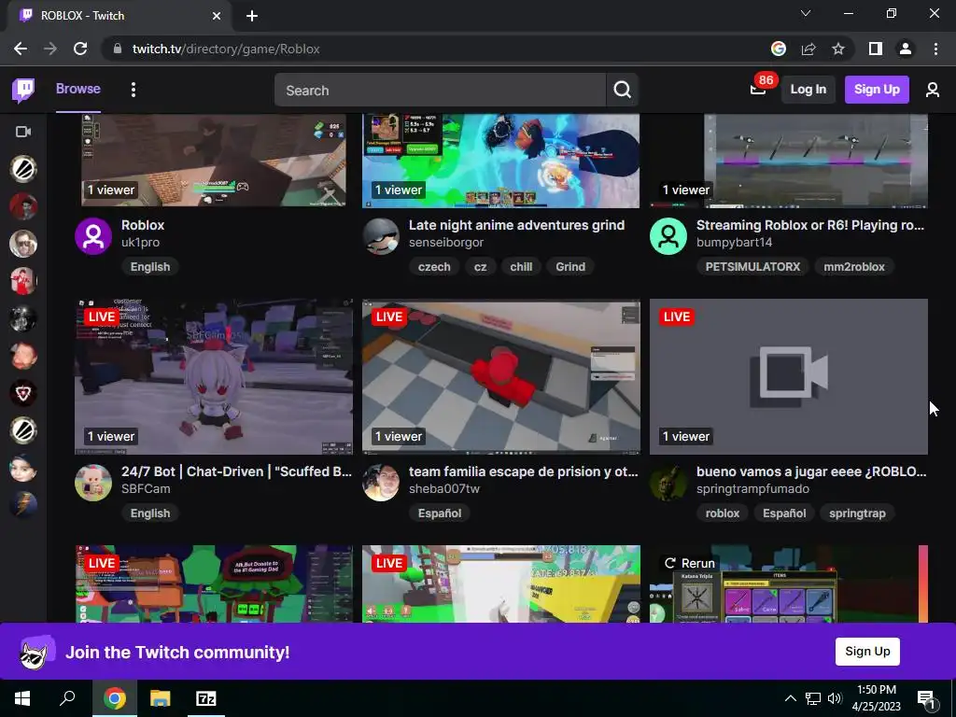956x717 pixels.
Task: Click the chill tag
Action: (x=521, y=266)
